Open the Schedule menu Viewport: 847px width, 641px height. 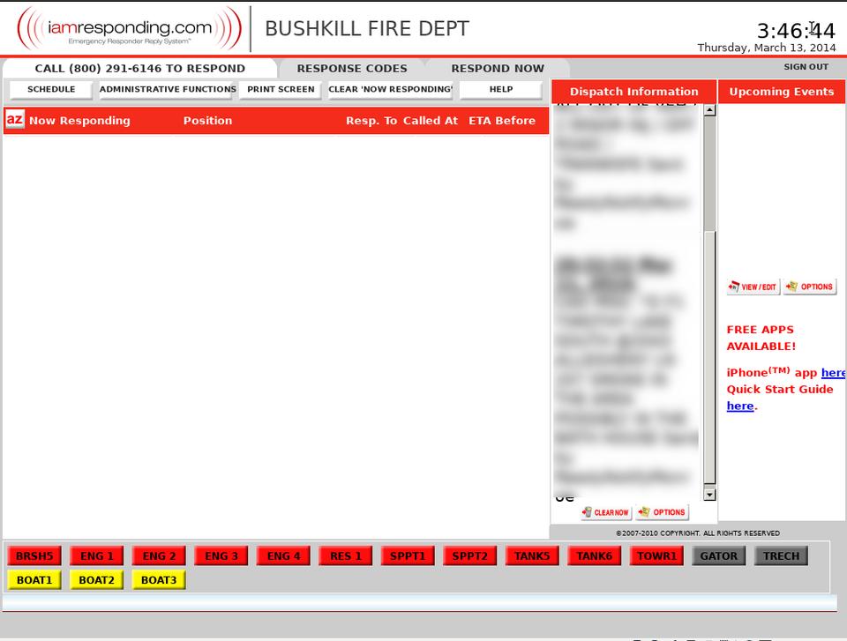51,89
